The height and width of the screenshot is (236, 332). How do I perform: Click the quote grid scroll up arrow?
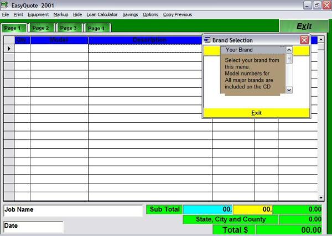pyautogui.click(x=321, y=39)
